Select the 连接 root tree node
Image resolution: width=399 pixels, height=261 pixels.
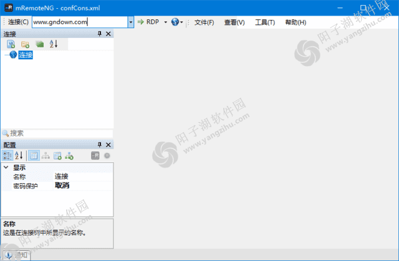[26, 55]
